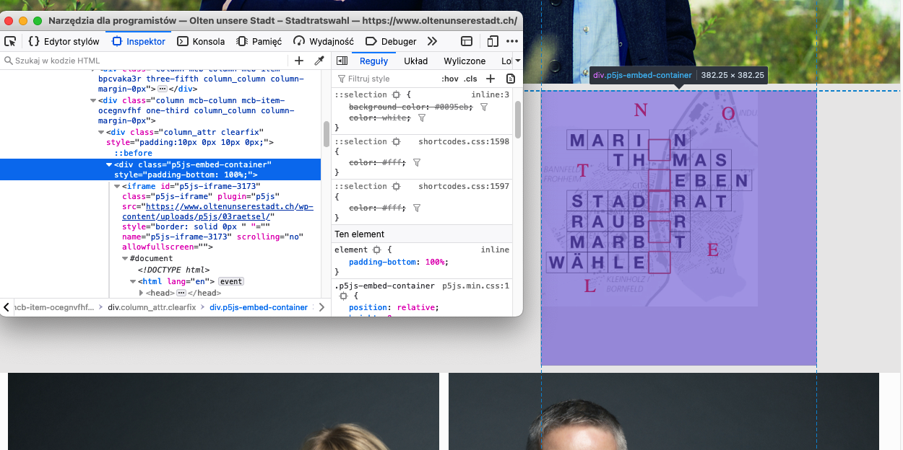Collapse the html lang="en" node
This screenshot has height=450, width=903.
(x=133, y=281)
